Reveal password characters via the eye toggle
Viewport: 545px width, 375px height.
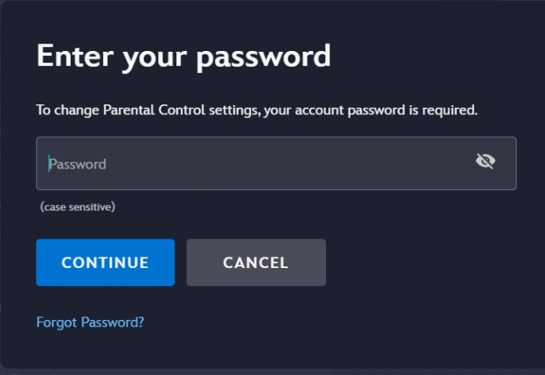pyautogui.click(x=485, y=161)
